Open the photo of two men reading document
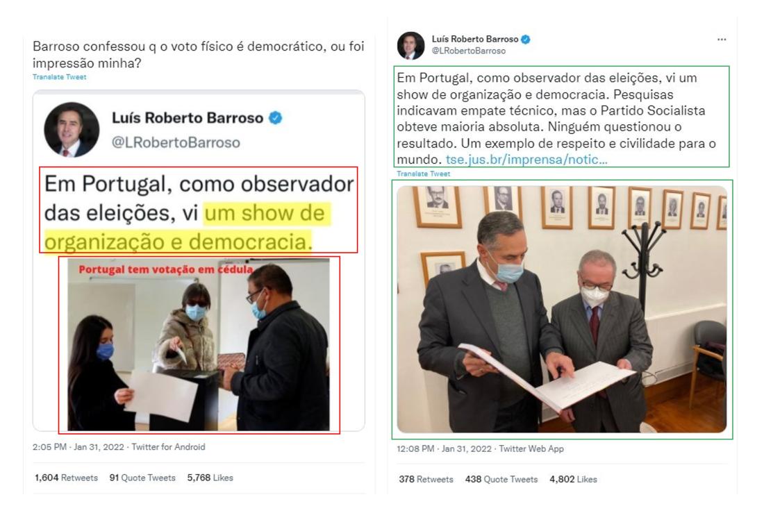Image resolution: width=764 pixels, height=513 pixels. click(561, 309)
